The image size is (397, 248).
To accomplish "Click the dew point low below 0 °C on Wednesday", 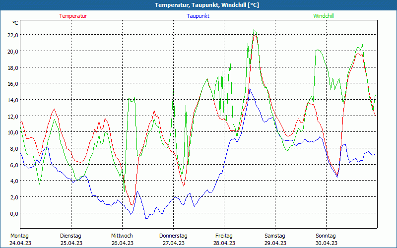I will click(x=146, y=219).
